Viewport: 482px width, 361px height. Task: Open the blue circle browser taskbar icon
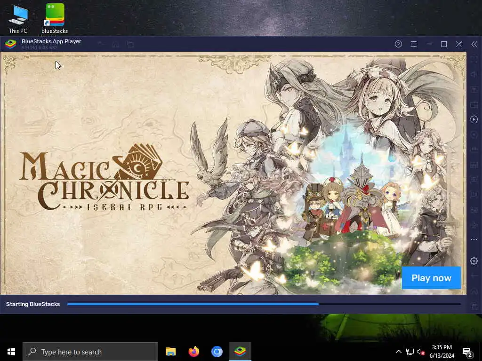217,352
